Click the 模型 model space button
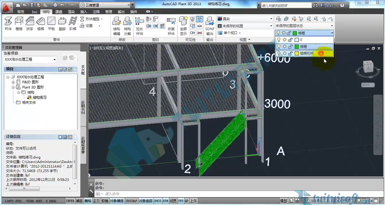Screen dimensions: 385x205 coord(284,201)
